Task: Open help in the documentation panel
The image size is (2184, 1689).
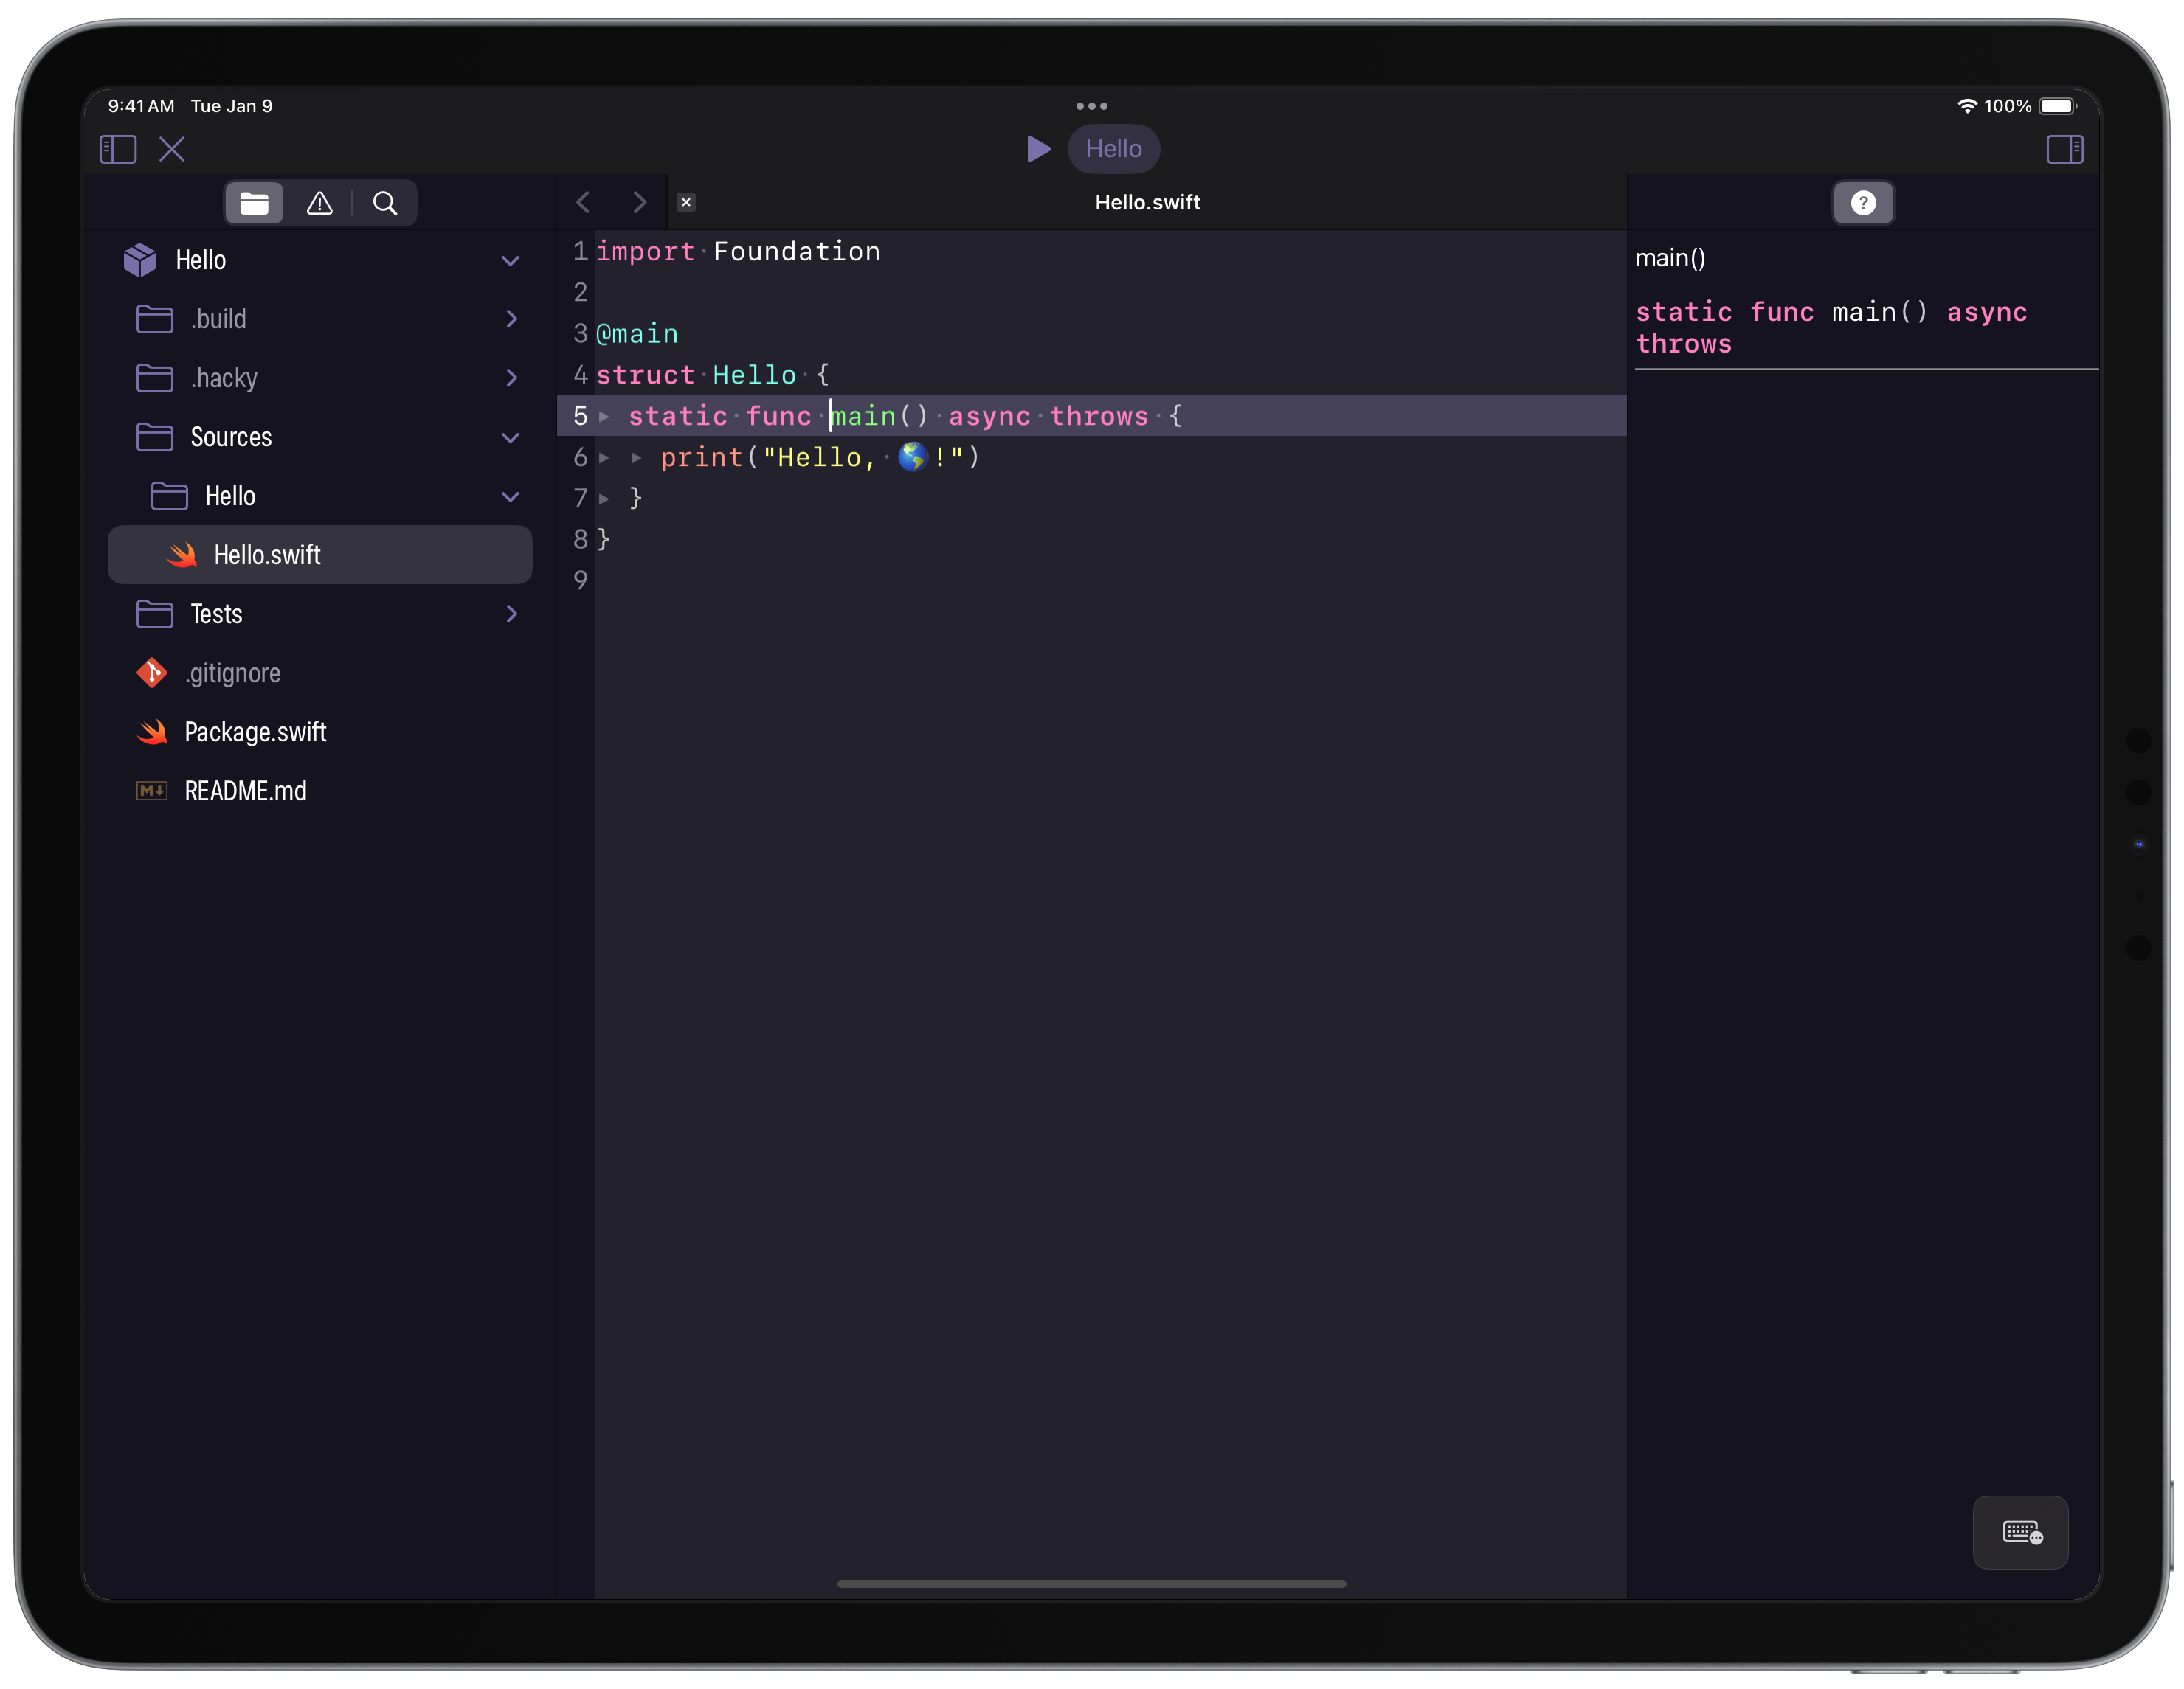Action: (1863, 203)
